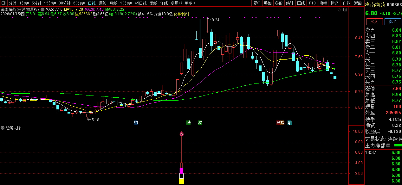Switch to 60分钟 period tab
This screenshot has width=402, height=185.
click(x=79, y=3)
